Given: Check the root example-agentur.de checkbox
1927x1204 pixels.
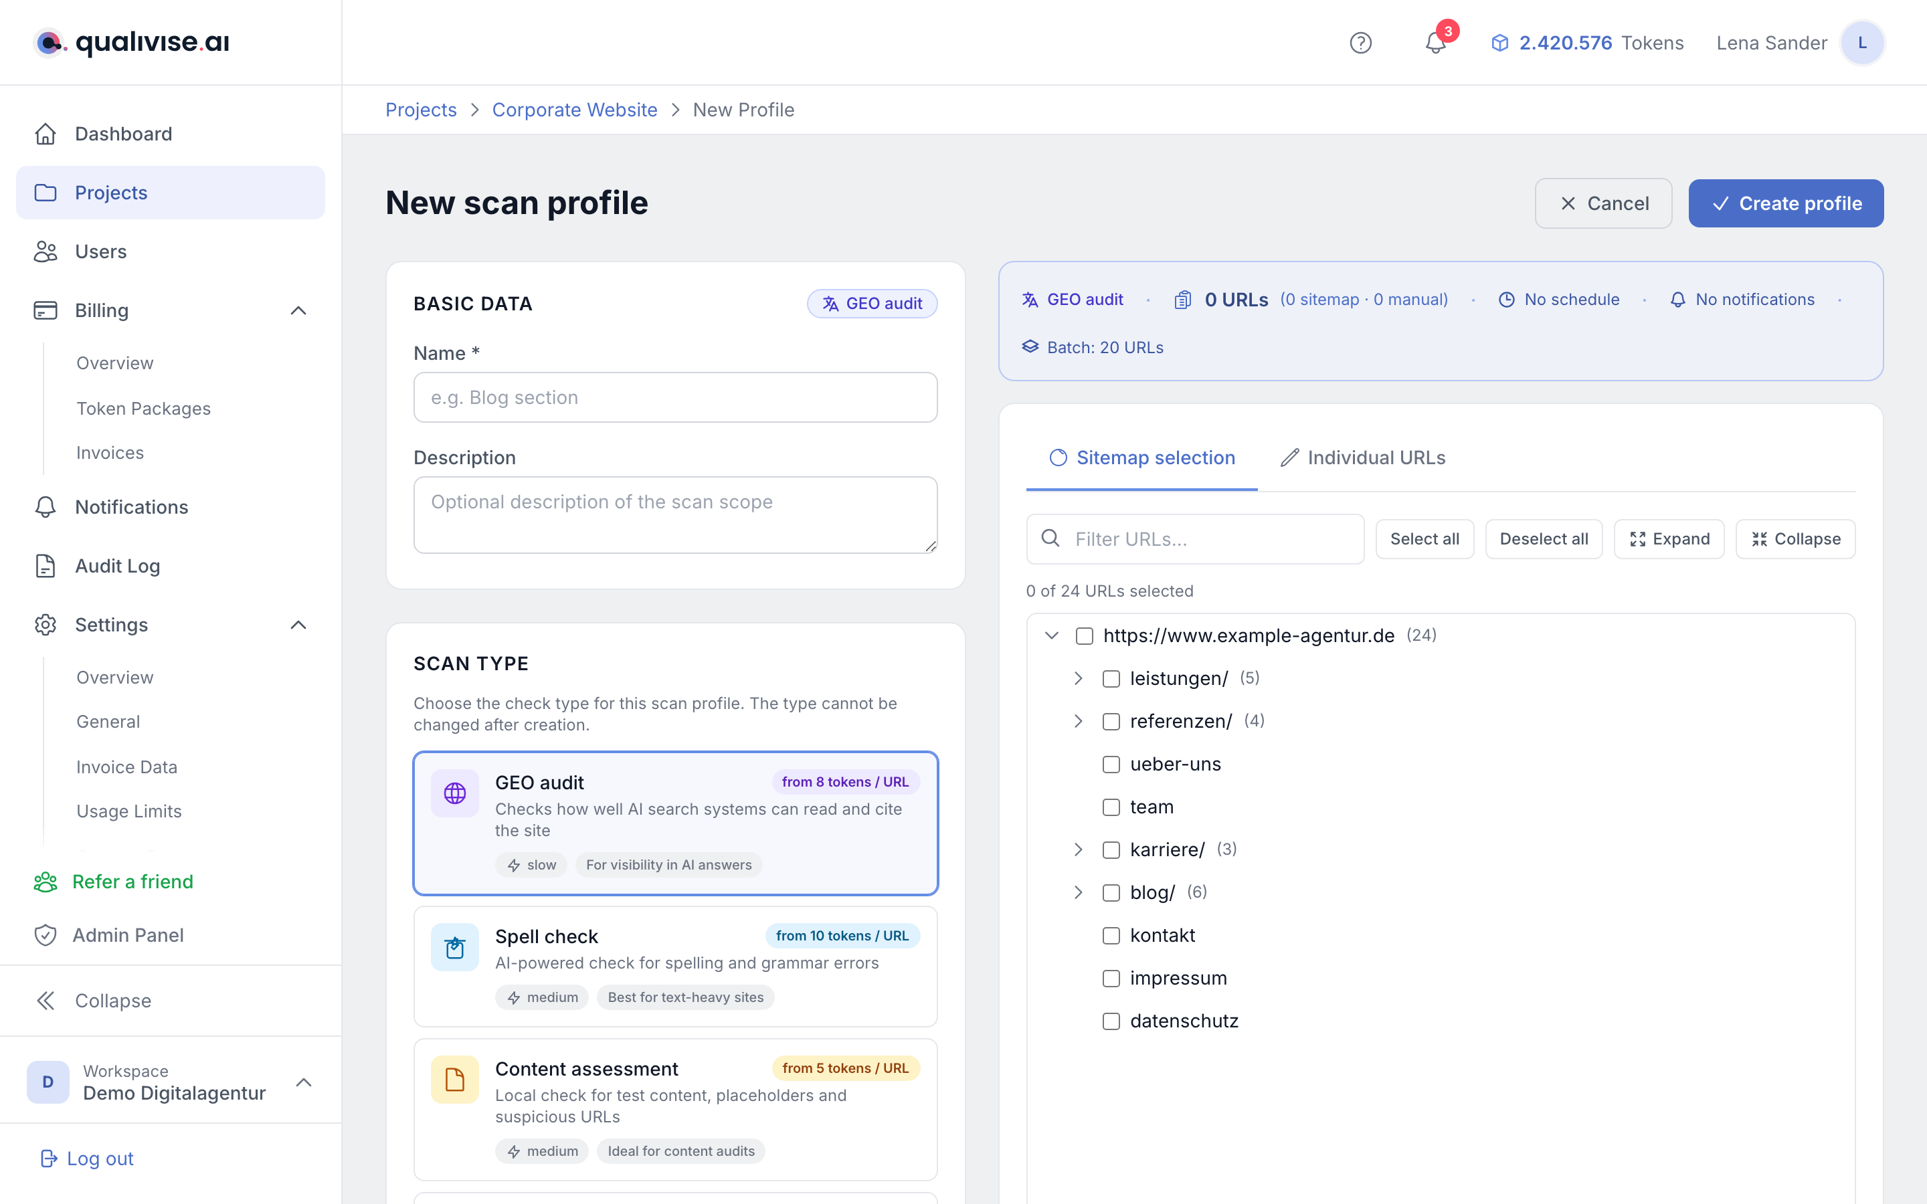Looking at the screenshot, I should pyautogui.click(x=1084, y=635).
